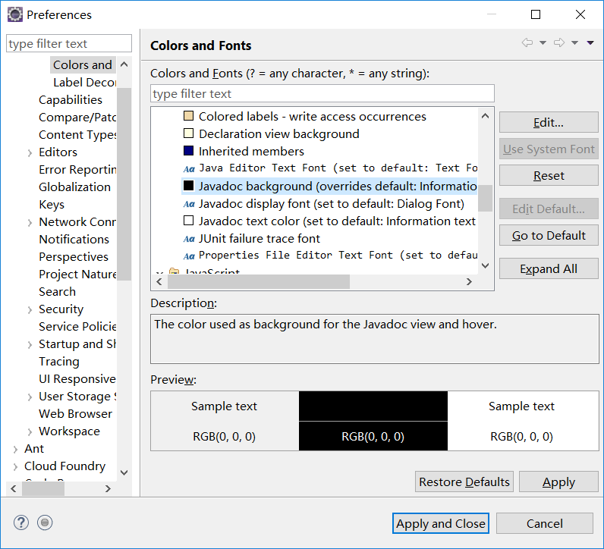Click the JUnit failure trace font Aa icon
Image resolution: width=604 pixels, height=549 pixels.
click(x=189, y=239)
